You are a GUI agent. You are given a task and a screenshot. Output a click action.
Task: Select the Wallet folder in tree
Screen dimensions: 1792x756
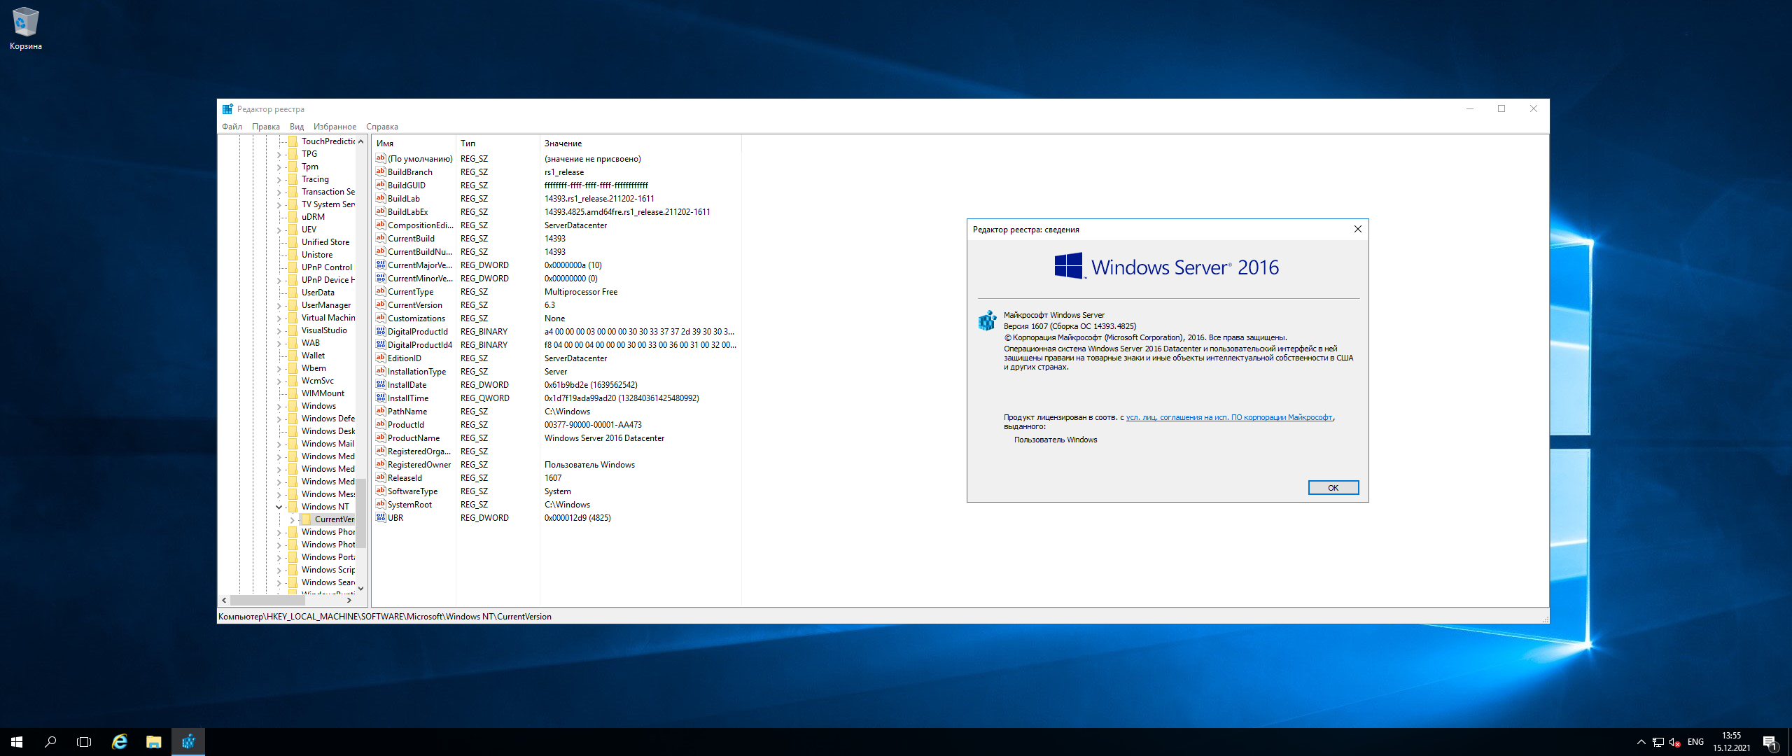[312, 356]
